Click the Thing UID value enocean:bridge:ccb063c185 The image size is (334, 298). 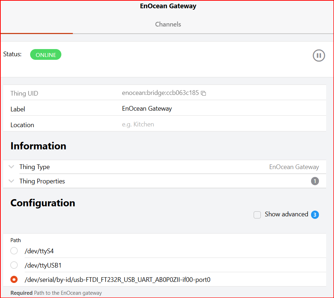click(x=160, y=93)
